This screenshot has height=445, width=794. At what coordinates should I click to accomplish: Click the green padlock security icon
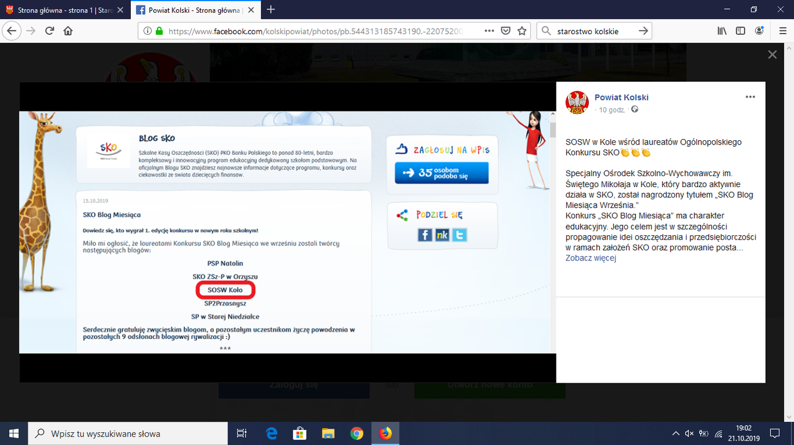pos(159,30)
